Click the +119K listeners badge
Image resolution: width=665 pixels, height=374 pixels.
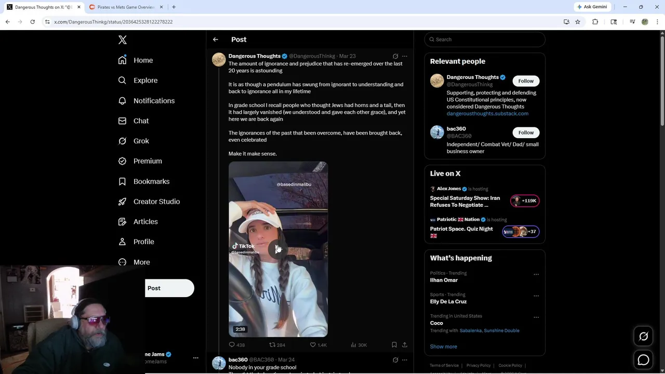(x=525, y=201)
